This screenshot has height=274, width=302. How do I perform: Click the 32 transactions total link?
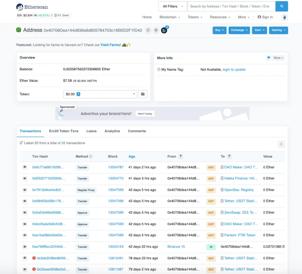coord(63,143)
